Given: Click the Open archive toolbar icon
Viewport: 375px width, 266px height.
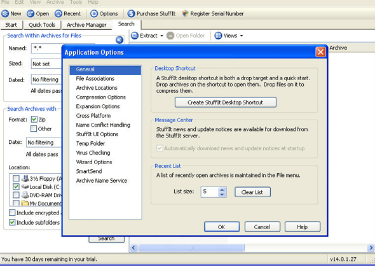Looking at the screenshot, I should (x=31, y=13).
